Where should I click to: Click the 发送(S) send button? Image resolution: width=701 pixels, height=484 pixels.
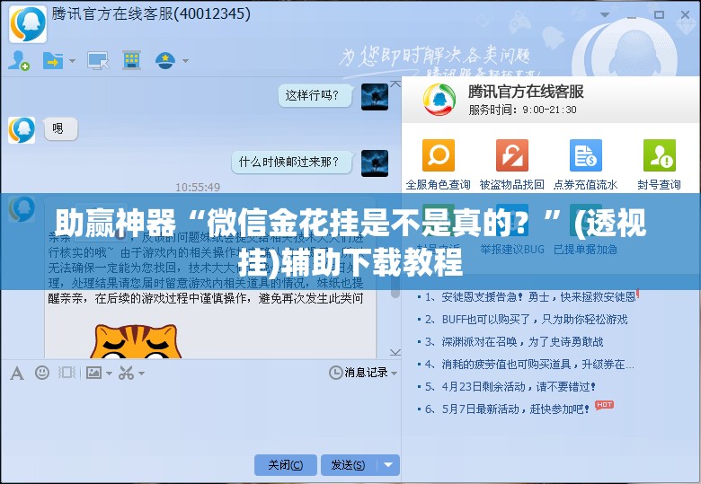tap(349, 465)
